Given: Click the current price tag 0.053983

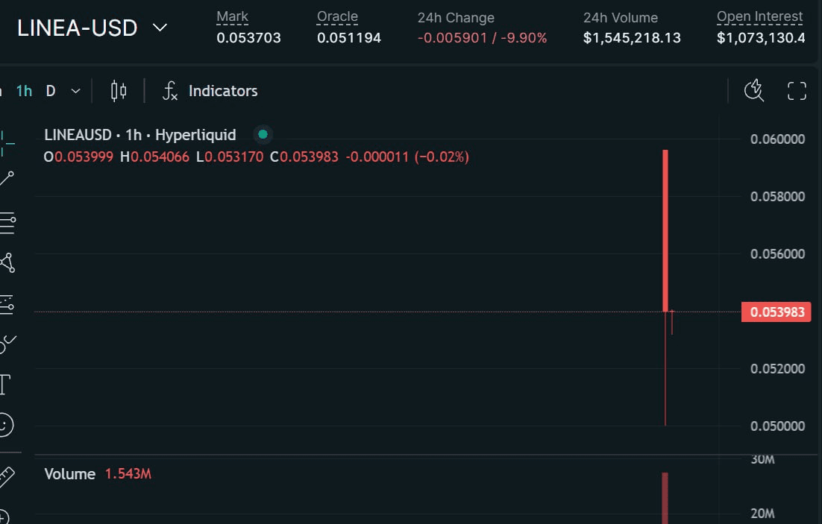Looking at the screenshot, I should (776, 312).
